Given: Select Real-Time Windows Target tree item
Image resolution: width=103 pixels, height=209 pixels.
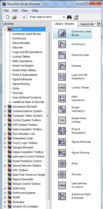Looking at the screenshot, I should (x=29, y=175).
